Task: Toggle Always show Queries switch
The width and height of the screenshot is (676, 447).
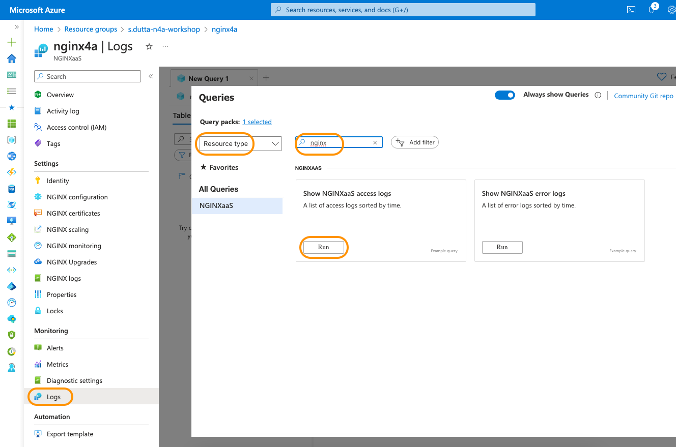Action: tap(505, 95)
